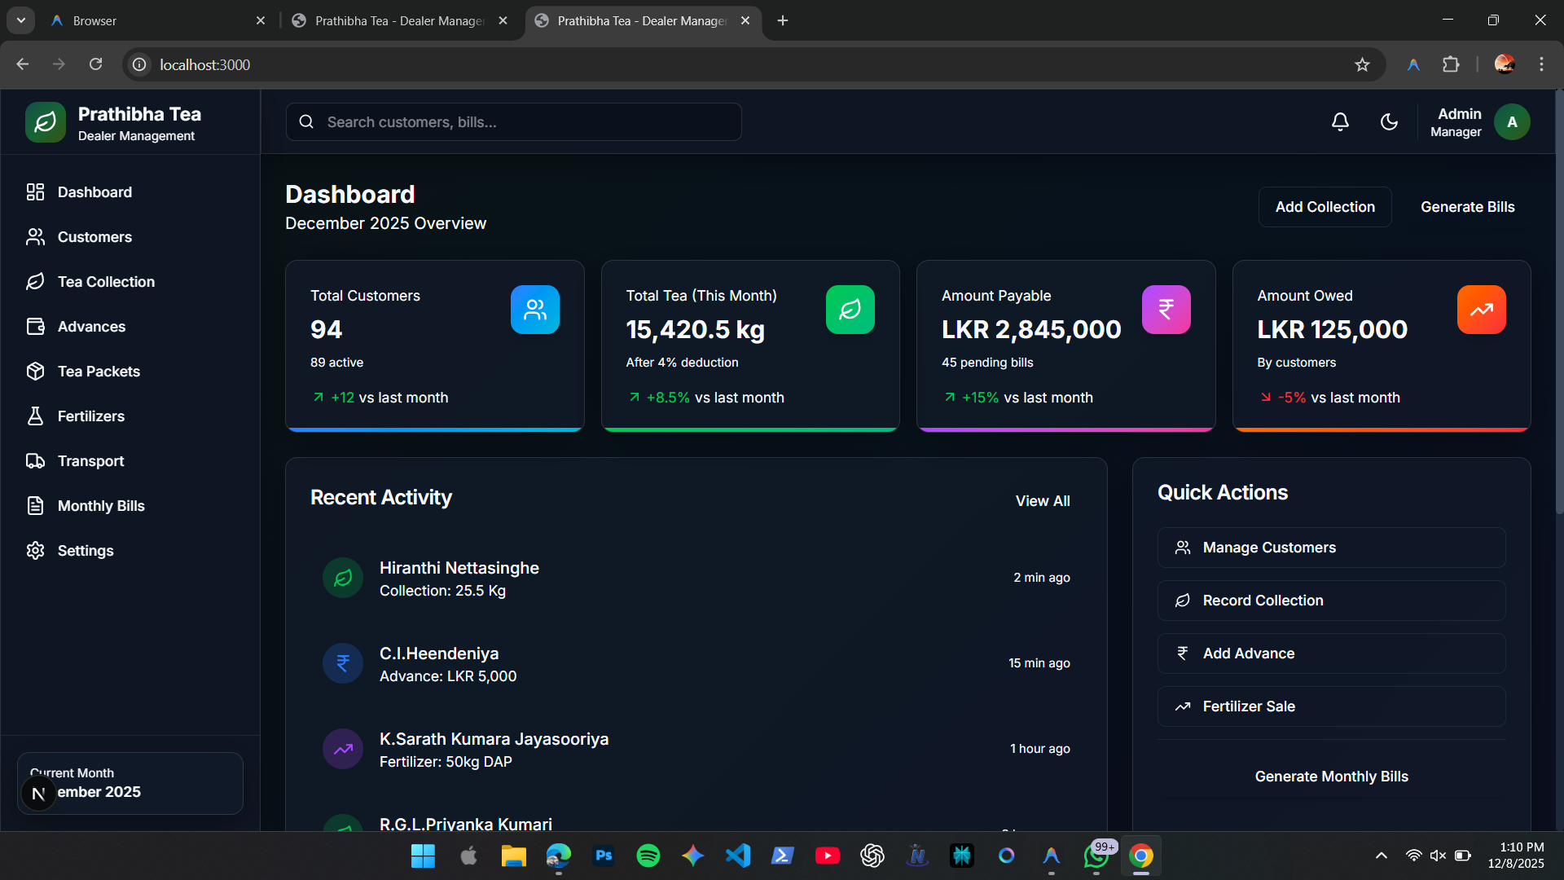
Task: Open the browser tab search dropdown arrow
Action: (x=21, y=20)
